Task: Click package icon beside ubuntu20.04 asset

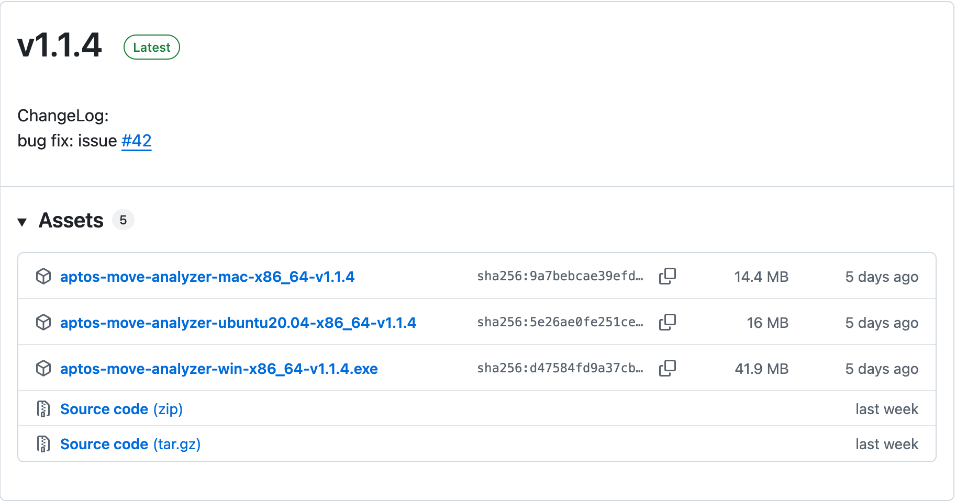Action: point(43,322)
